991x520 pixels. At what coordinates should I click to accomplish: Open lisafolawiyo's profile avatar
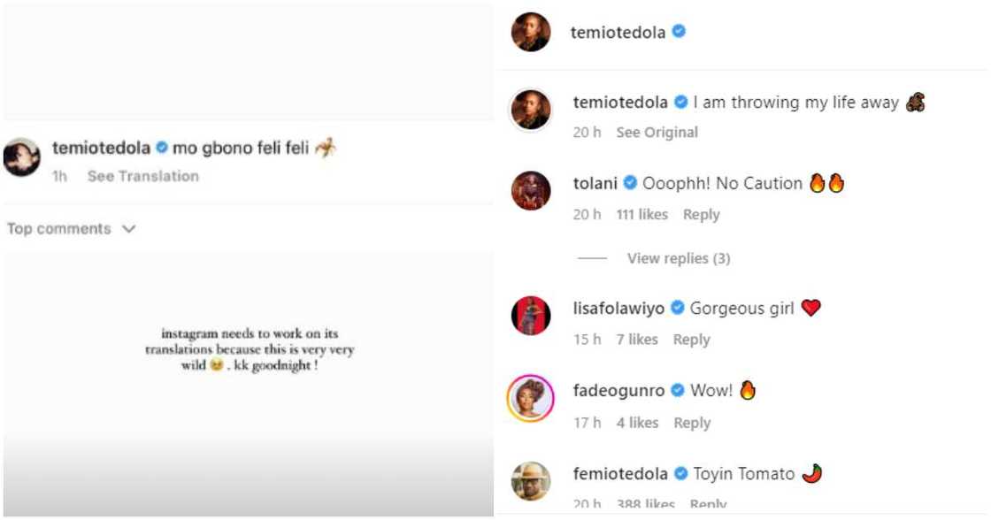(x=532, y=317)
